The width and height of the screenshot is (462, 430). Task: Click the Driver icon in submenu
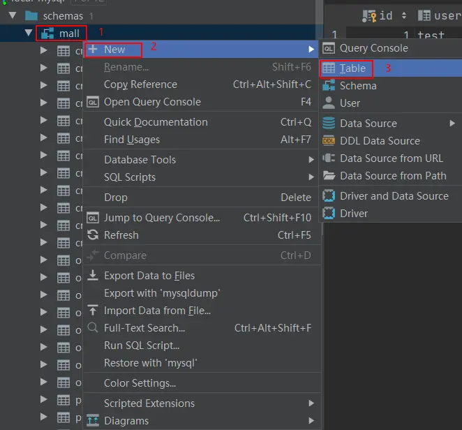pyautogui.click(x=329, y=213)
